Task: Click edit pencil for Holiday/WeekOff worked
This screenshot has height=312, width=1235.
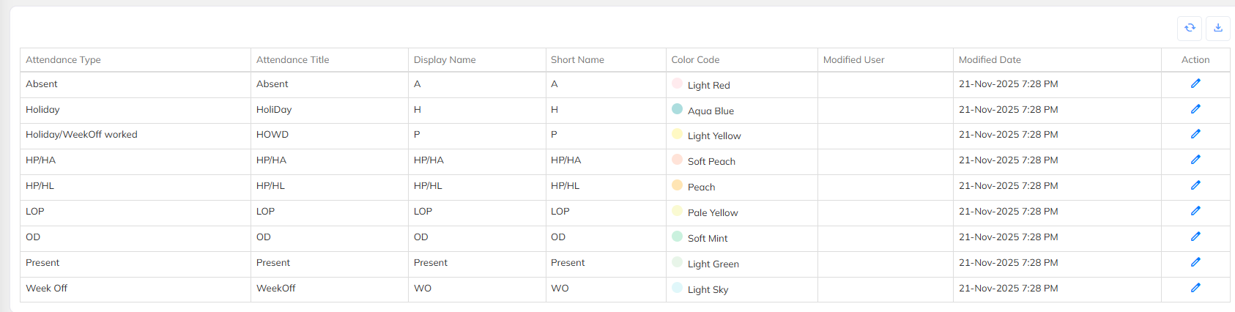Action: click(x=1195, y=134)
